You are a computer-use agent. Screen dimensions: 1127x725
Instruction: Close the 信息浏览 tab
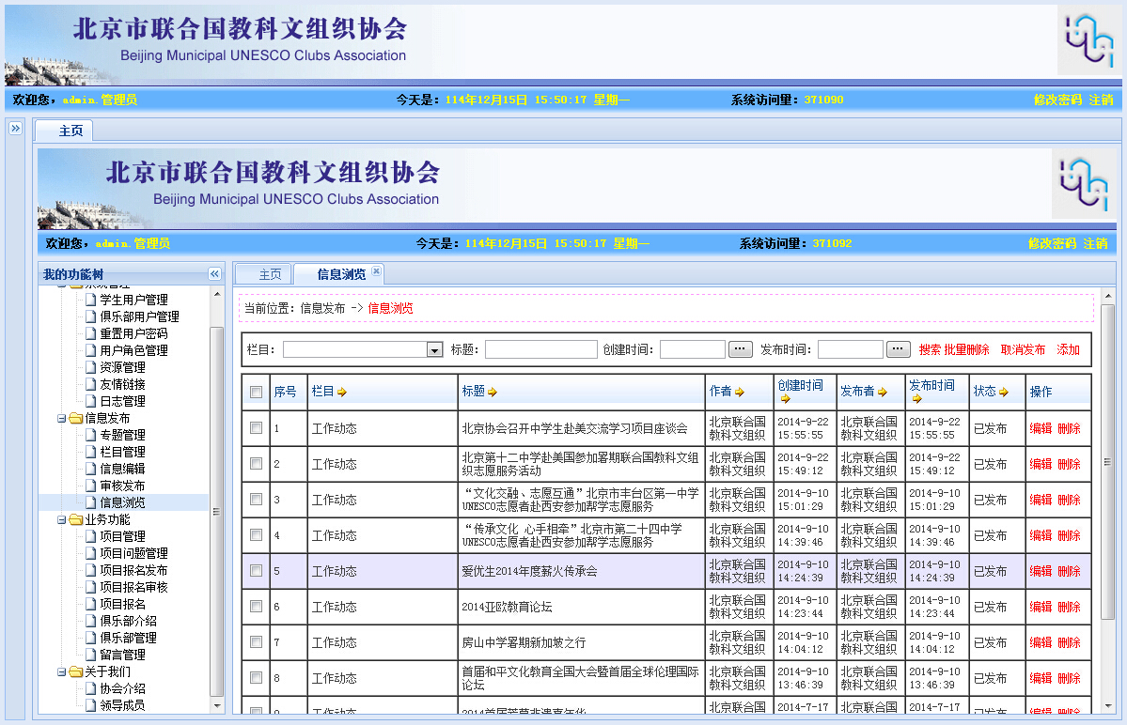pos(376,271)
